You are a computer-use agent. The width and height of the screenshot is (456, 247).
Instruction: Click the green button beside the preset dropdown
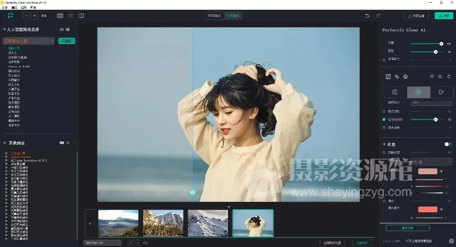pyautogui.click(x=67, y=41)
